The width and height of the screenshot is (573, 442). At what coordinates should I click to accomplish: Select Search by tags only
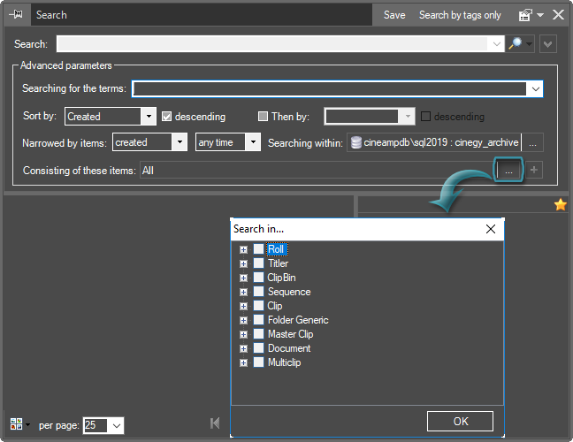click(x=460, y=15)
